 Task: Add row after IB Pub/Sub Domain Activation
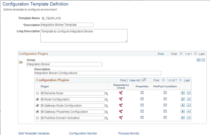click(x=182, y=117)
